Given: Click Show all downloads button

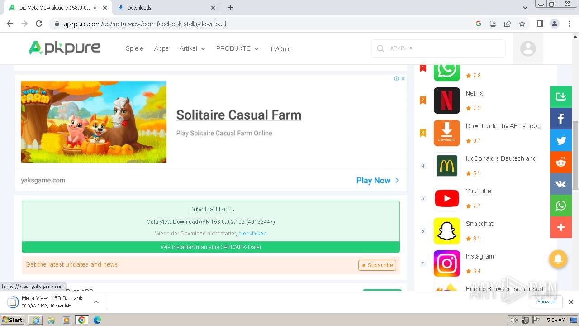Looking at the screenshot, I should [546, 302].
